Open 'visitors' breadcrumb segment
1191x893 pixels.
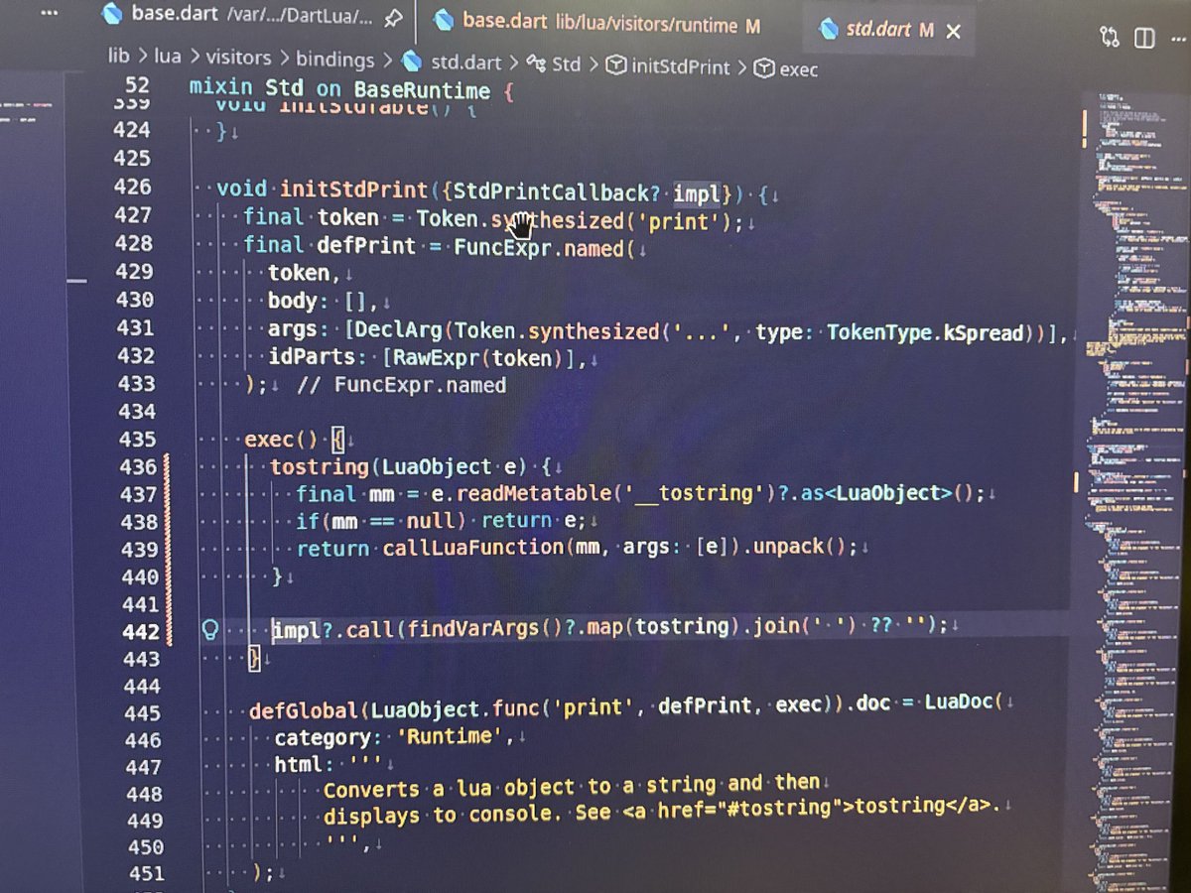(238, 59)
